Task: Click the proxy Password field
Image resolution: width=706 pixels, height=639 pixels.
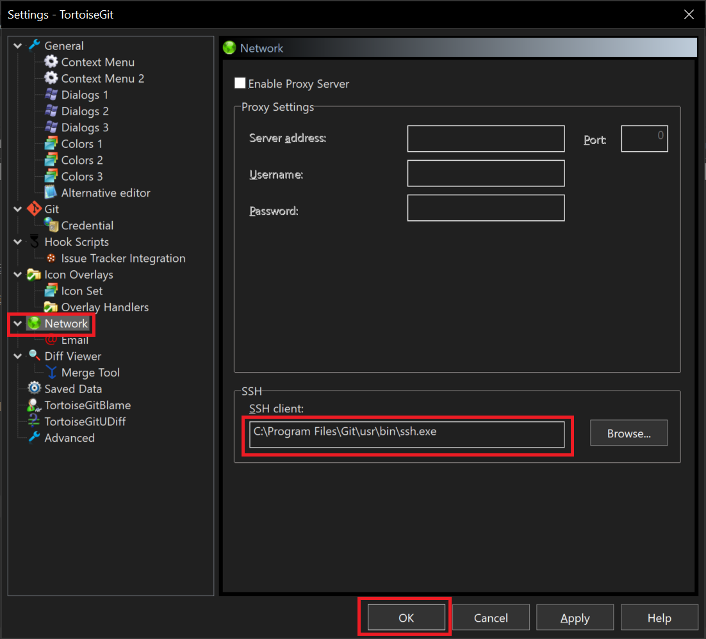Action: click(x=486, y=208)
